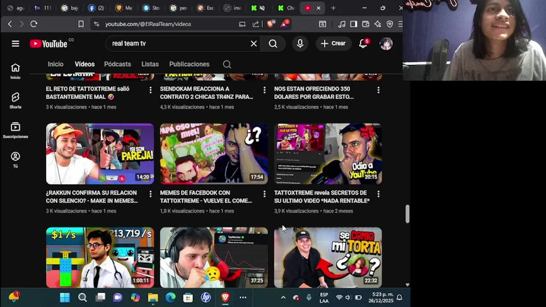
Task: Open the HP app on the taskbar
Action: (206, 297)
